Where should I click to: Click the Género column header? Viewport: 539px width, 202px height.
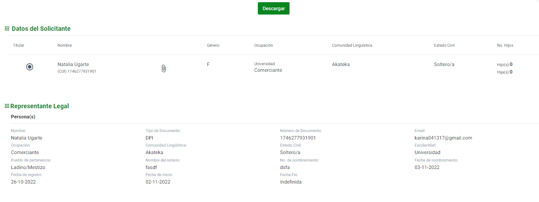(213, 45)
